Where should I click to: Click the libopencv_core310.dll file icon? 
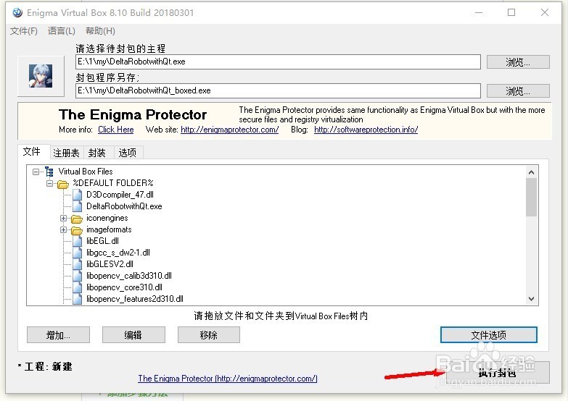click(x=77, y=287)
